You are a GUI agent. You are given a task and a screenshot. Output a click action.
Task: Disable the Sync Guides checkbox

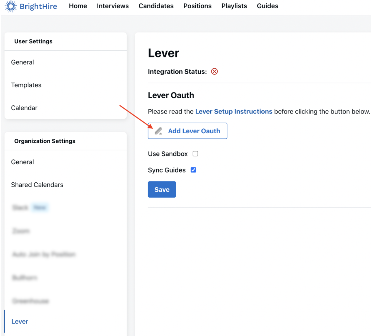(193, 170)
